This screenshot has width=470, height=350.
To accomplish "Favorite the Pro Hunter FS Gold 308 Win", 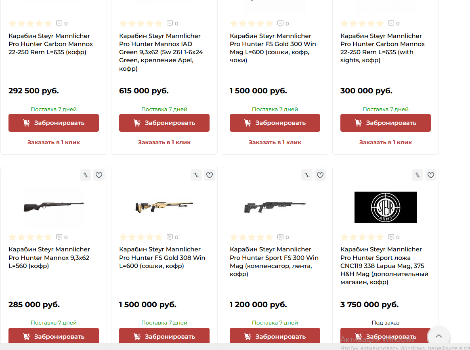I will pos(210,175).
